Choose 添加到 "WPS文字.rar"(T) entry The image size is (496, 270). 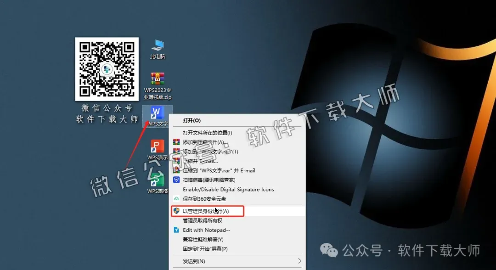pos(237,152)
